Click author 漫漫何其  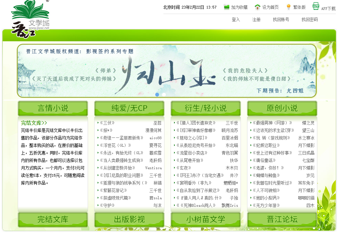click(x=153, y=130)
